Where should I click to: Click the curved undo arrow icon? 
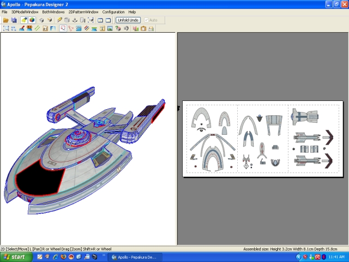point(126,28)
